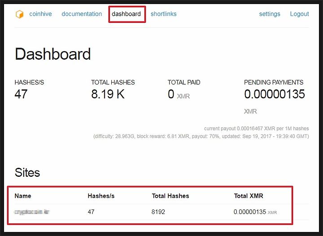Click the current payout per 1M hashes line
This screenshot has height=236, width=323.
[x=257, y=128]
